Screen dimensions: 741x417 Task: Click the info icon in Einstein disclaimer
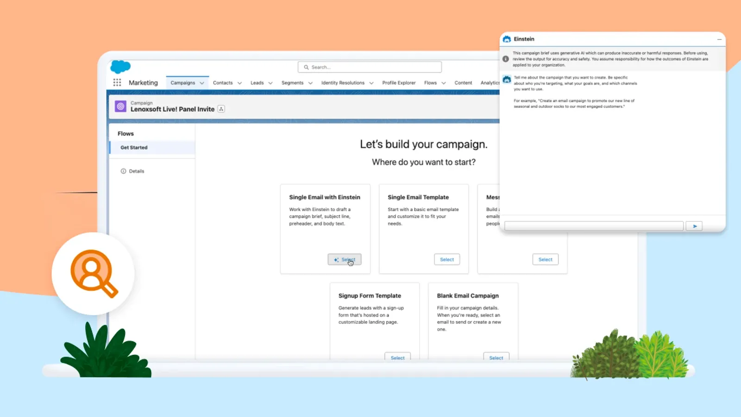coord(506,59)
